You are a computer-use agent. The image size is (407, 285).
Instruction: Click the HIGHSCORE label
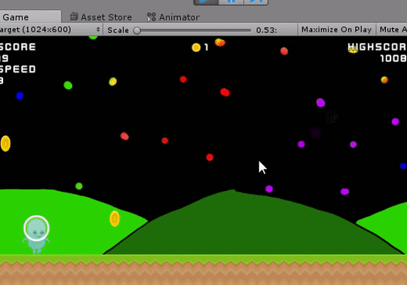click(377, 47)
